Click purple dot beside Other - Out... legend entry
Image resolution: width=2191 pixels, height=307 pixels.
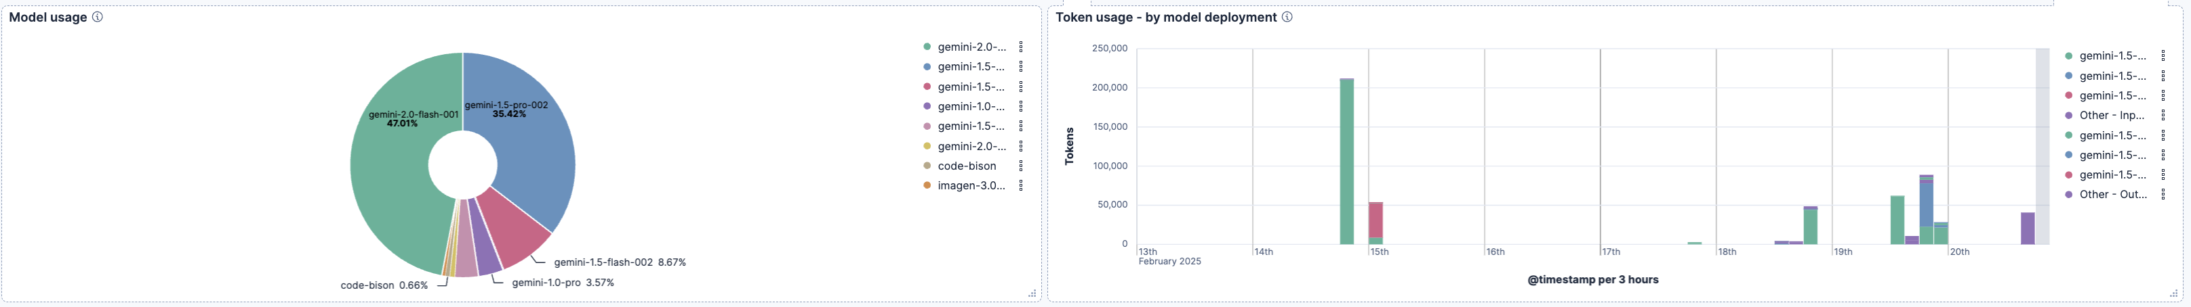pyautogui.click(x=2068, y=194)
